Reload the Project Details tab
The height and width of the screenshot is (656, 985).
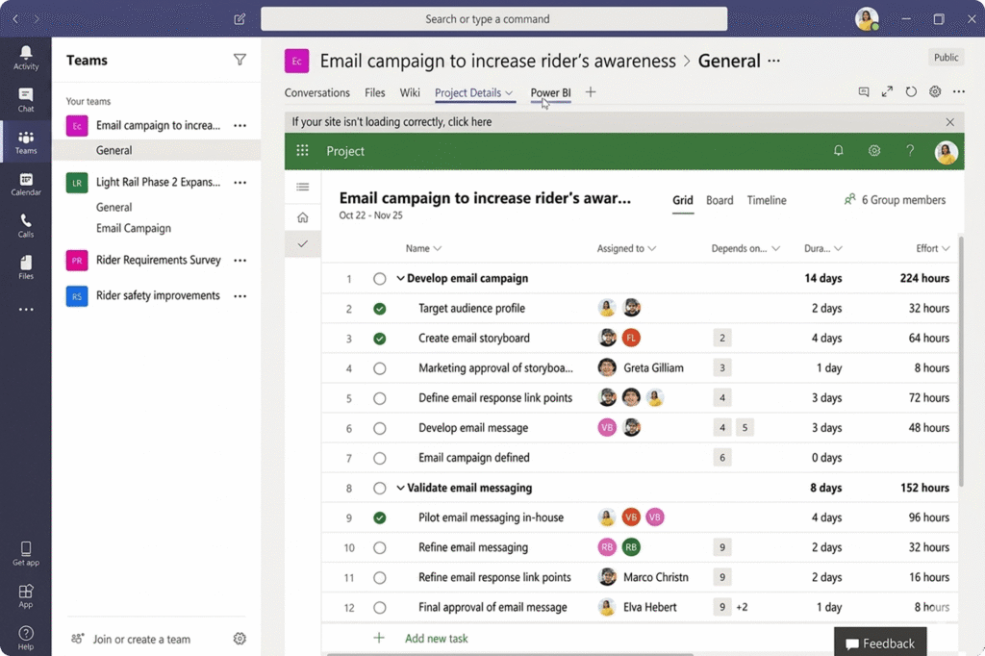click(911, 91)
